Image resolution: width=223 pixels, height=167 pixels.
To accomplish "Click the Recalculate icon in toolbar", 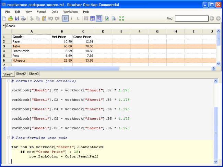I will [107, 18].
